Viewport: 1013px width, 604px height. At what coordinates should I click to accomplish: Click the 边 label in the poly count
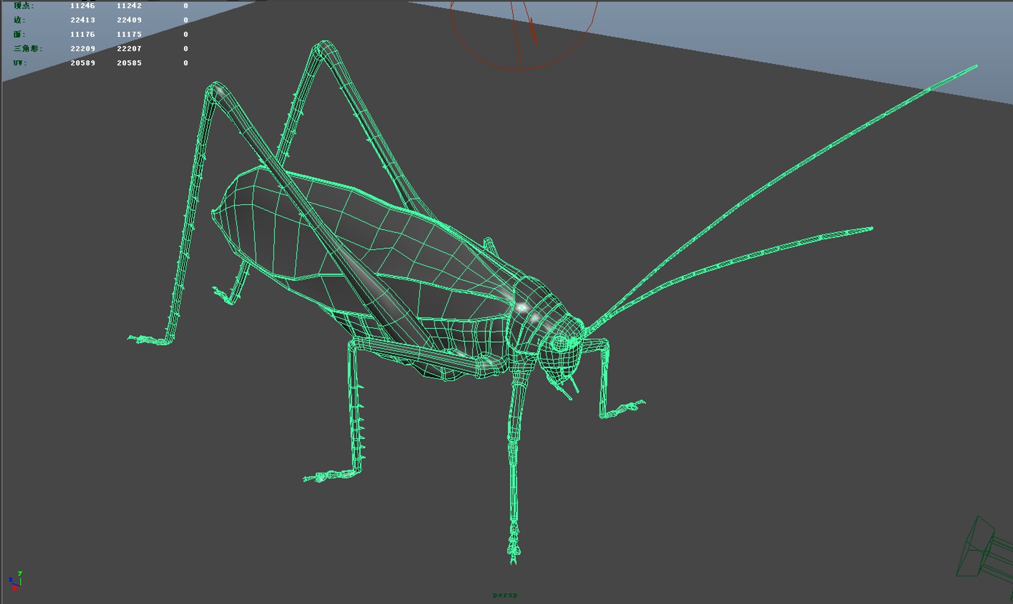click(20, 20)
